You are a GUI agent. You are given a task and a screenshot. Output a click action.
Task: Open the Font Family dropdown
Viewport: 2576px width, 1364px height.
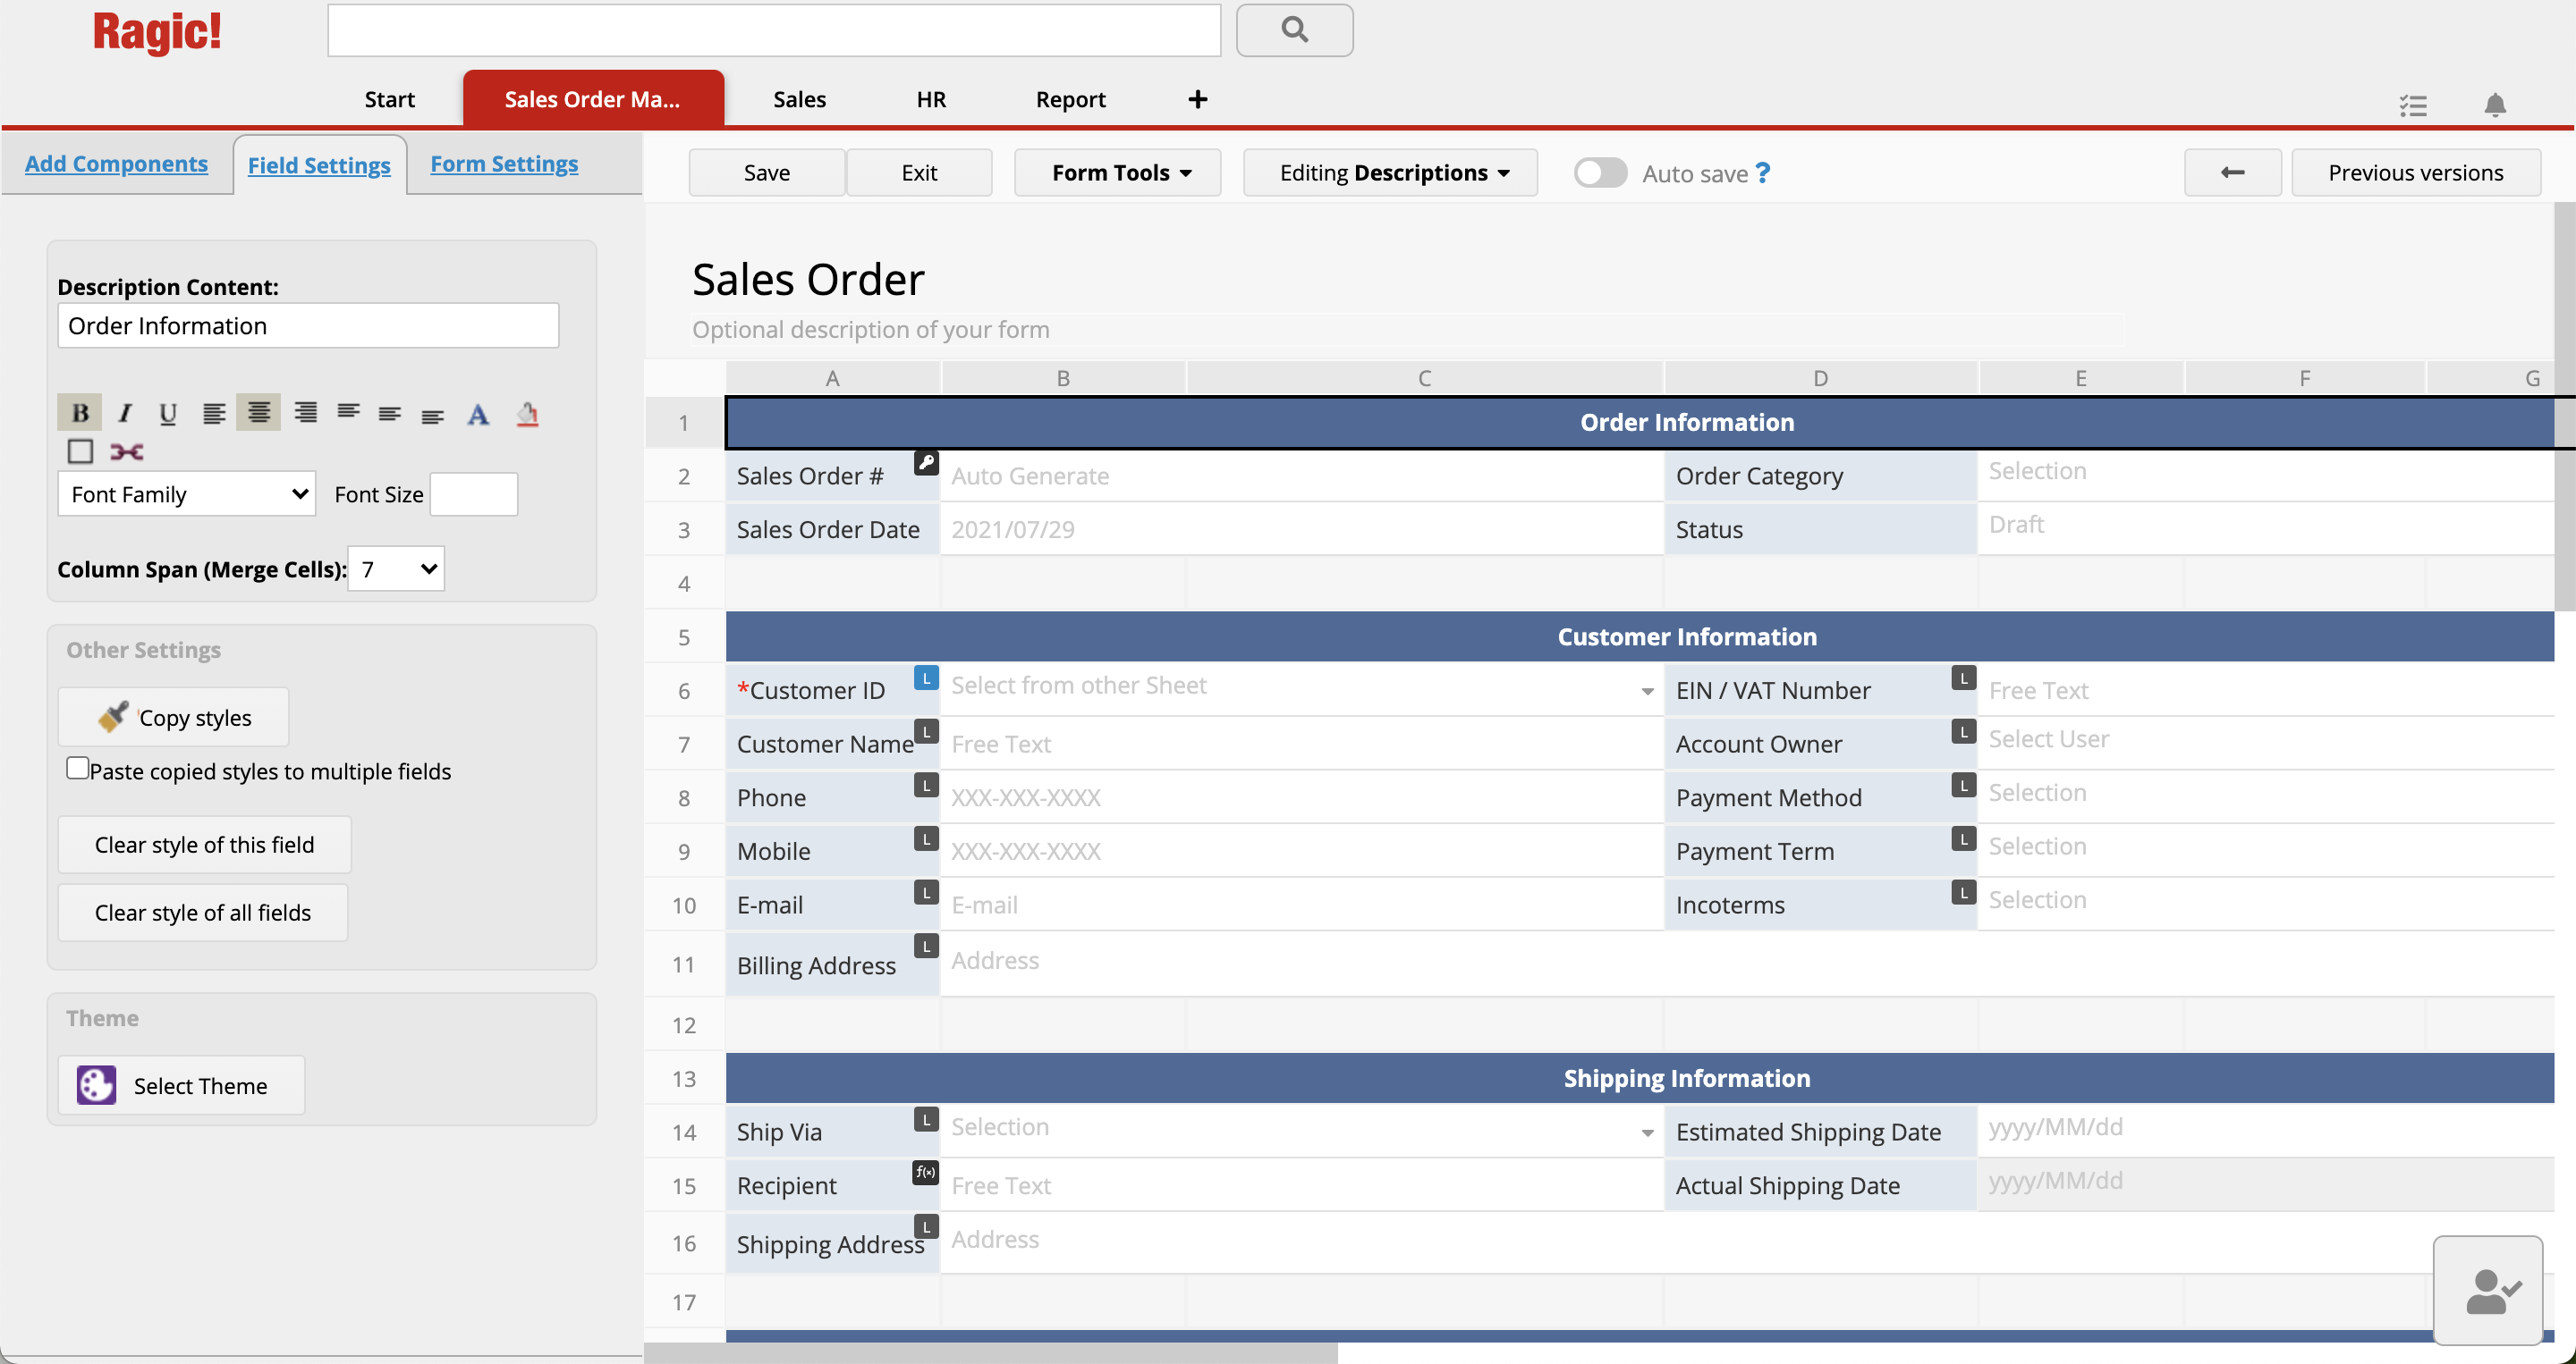pos(186,493)
